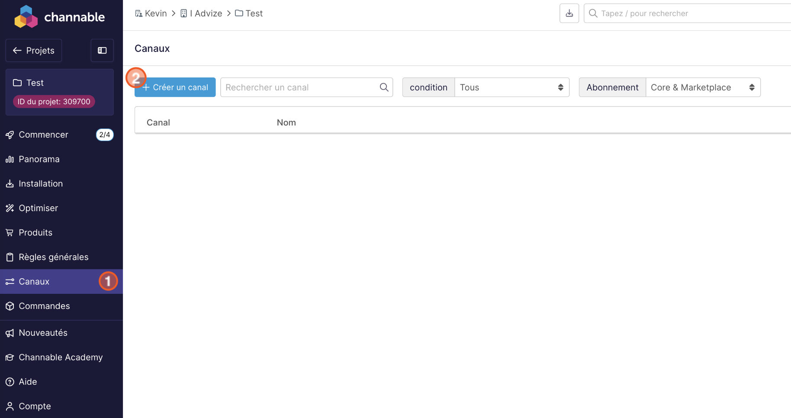Click the Channable logo icon

(x=26, y=17)
